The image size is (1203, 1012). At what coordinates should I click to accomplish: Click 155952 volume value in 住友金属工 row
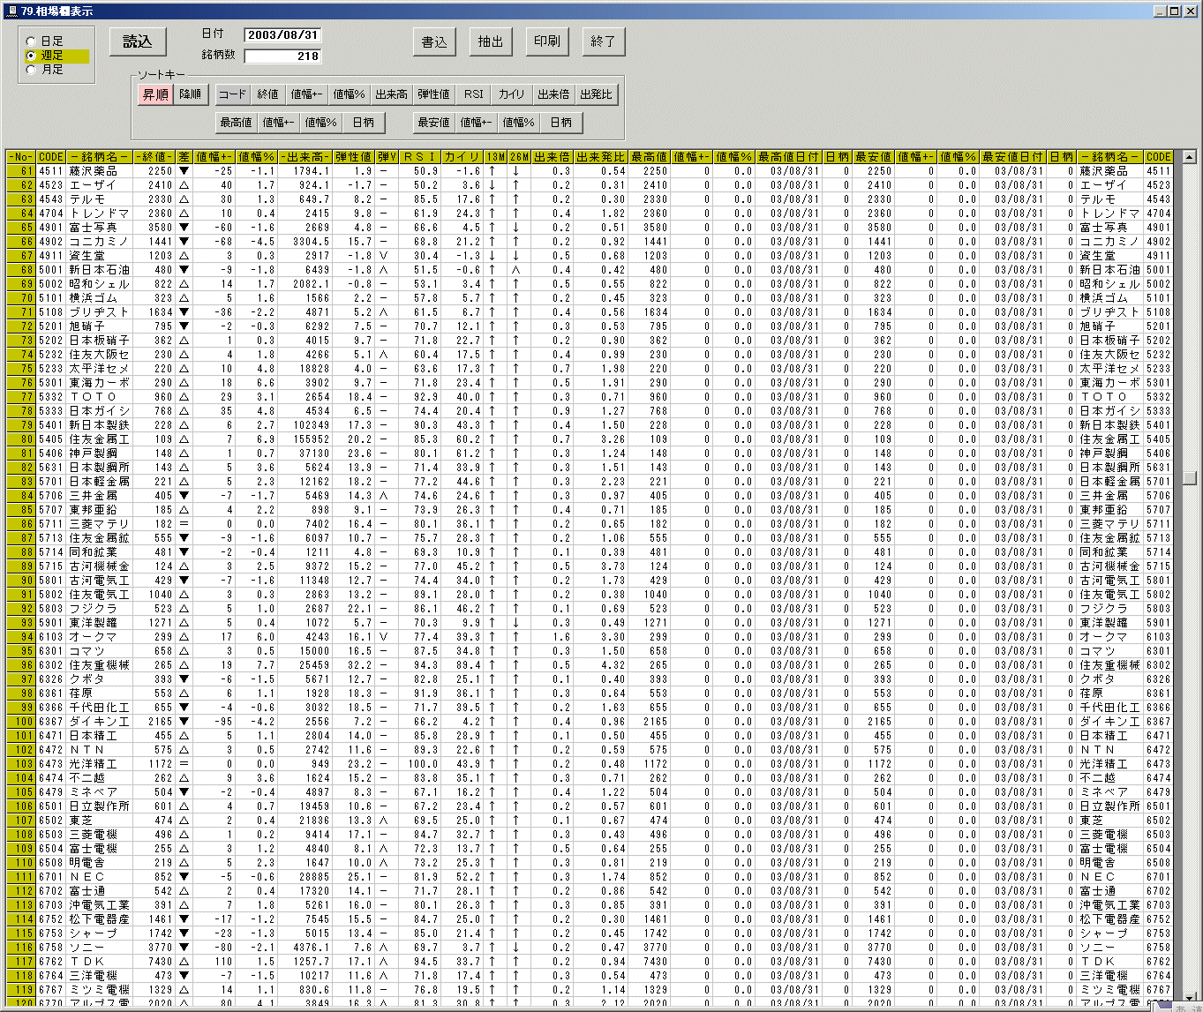[312, 439]
